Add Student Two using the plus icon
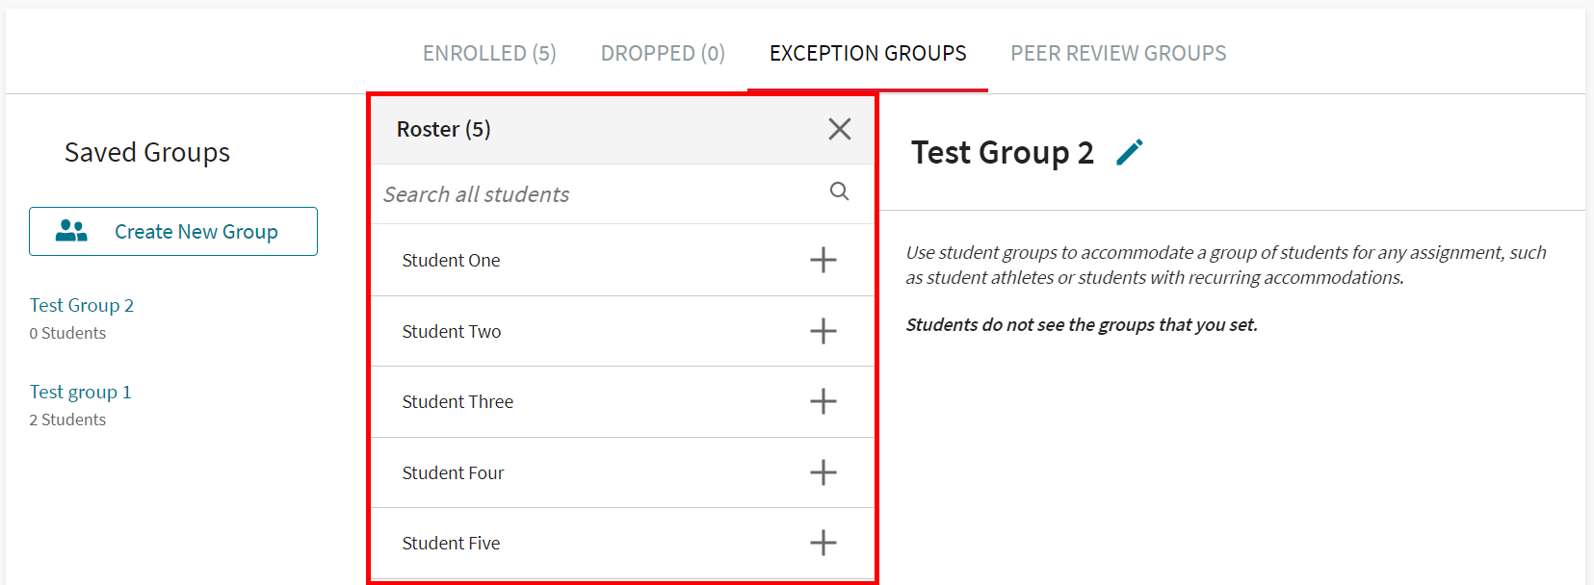The height and width of the screenshot is (585, 1594). point(823,331)
